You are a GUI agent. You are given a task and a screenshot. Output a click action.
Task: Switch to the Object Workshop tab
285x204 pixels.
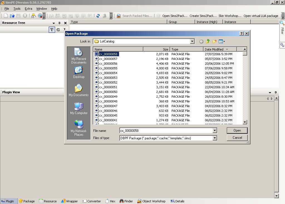(151, 201)
